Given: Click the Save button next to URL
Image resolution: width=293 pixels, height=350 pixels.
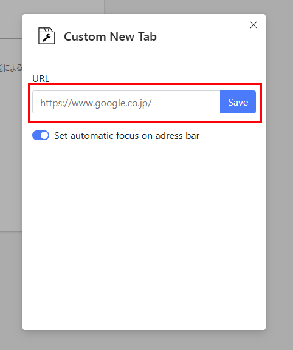Looking at the screenshot, I should 238,102.
